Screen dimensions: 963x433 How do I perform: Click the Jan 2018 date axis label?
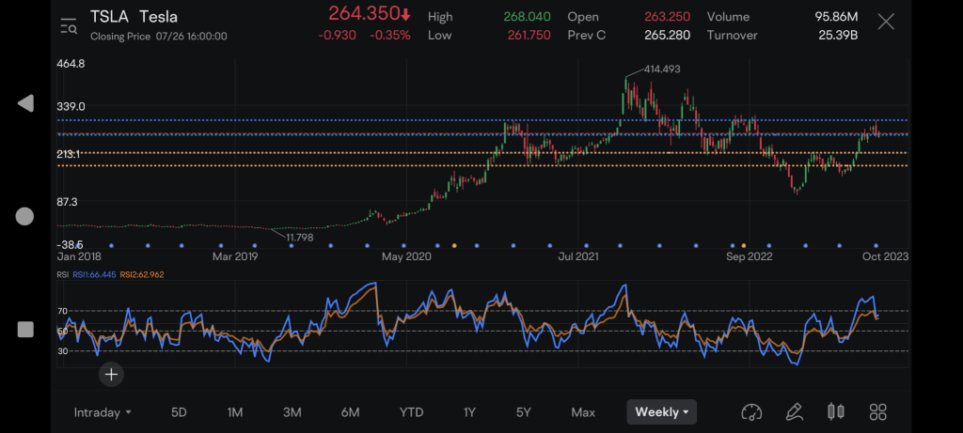coord(79,256)
